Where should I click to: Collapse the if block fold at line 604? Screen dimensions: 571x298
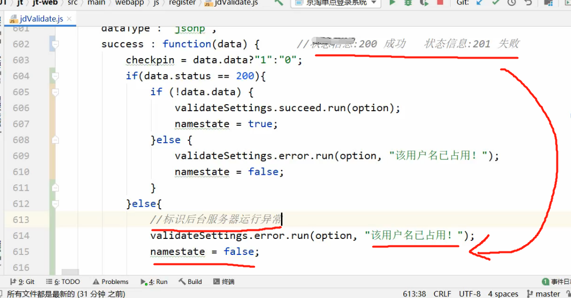tap(55, 76)
